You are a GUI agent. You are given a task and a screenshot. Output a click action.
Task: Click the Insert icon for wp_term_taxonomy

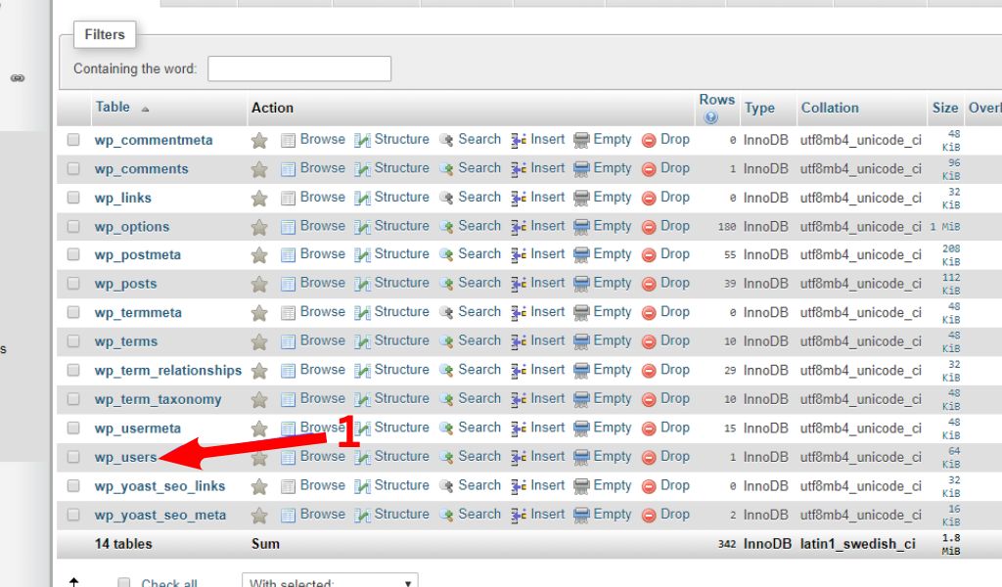[519, 399]
